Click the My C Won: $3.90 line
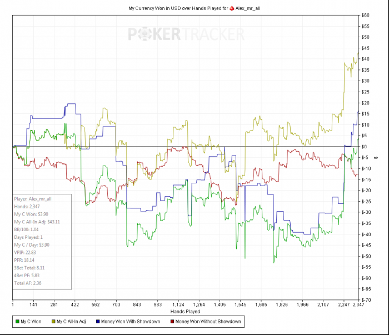This screenshot has width=389, height=335. point(31,214)
